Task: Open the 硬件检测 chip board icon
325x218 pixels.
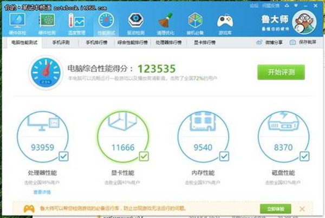Action: click(47, 20)
